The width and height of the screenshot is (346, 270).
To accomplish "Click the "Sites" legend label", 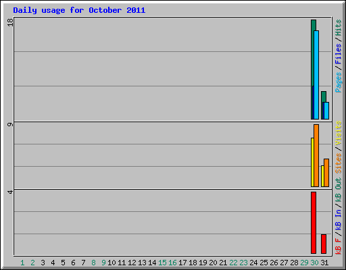I will [x=338, y=163].
